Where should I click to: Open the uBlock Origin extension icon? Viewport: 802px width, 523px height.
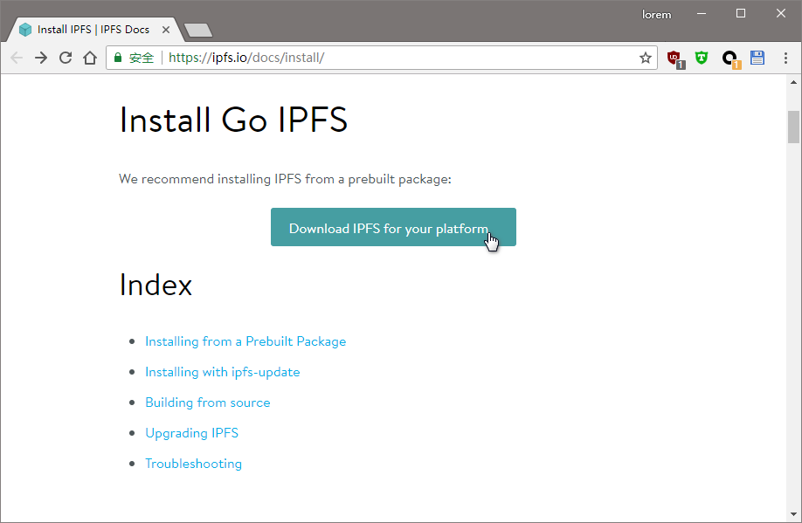click(675, 58)
